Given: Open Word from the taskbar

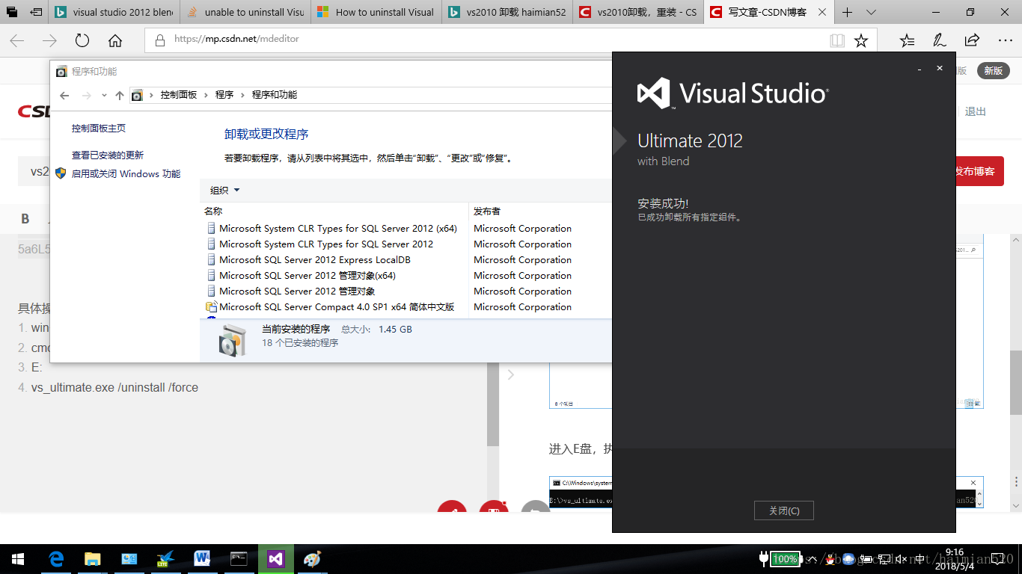Looking at the screenshot, I should click(202, 558).
